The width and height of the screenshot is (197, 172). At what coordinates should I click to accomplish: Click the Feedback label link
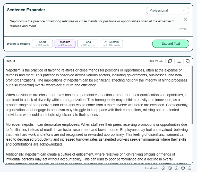(x=151, y=168)
